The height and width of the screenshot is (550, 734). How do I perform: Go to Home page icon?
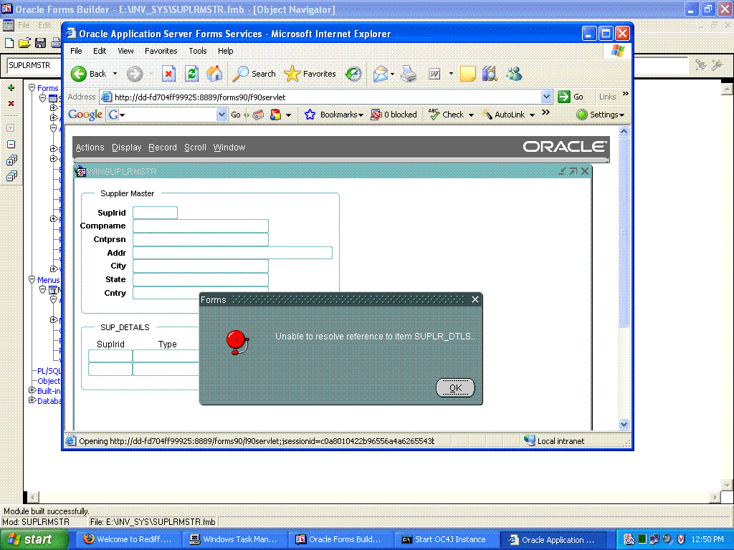214,74
